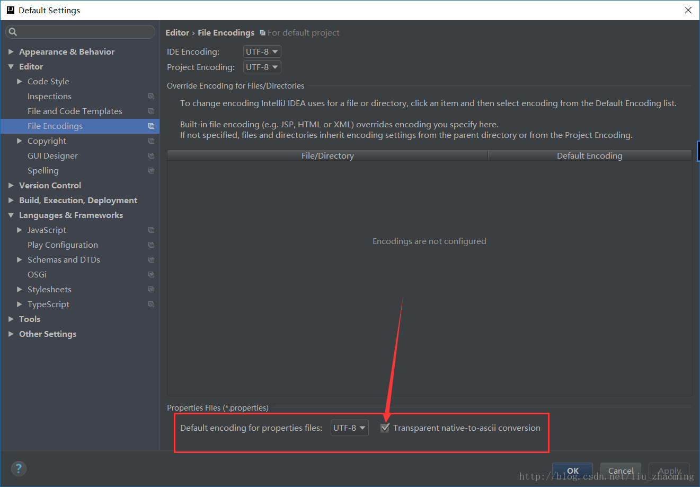
Task: Click the Apply button
Action: pyautogui.click(x=669, y=471)
